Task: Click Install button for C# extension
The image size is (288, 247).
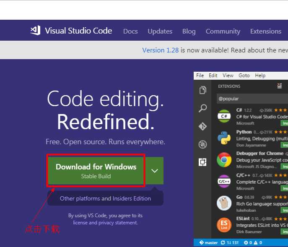Action: click(x=285, y=123)
